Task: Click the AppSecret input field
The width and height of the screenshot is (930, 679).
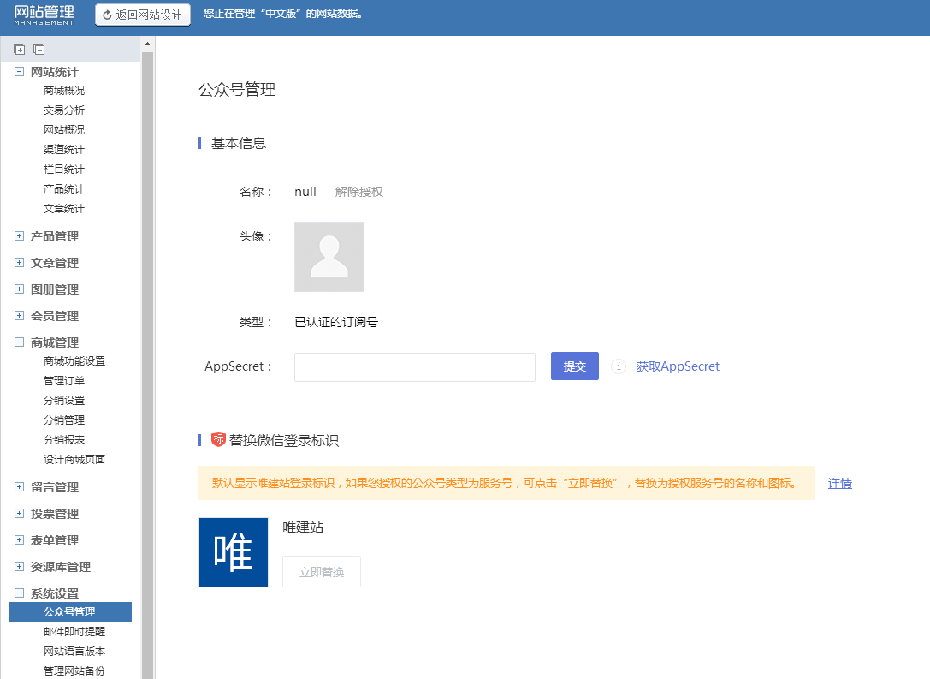Action: [414, 366]
